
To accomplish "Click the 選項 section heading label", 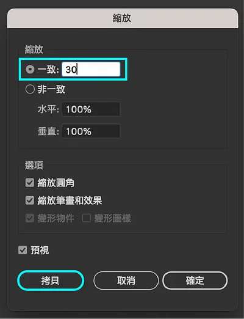I will 34,165.
